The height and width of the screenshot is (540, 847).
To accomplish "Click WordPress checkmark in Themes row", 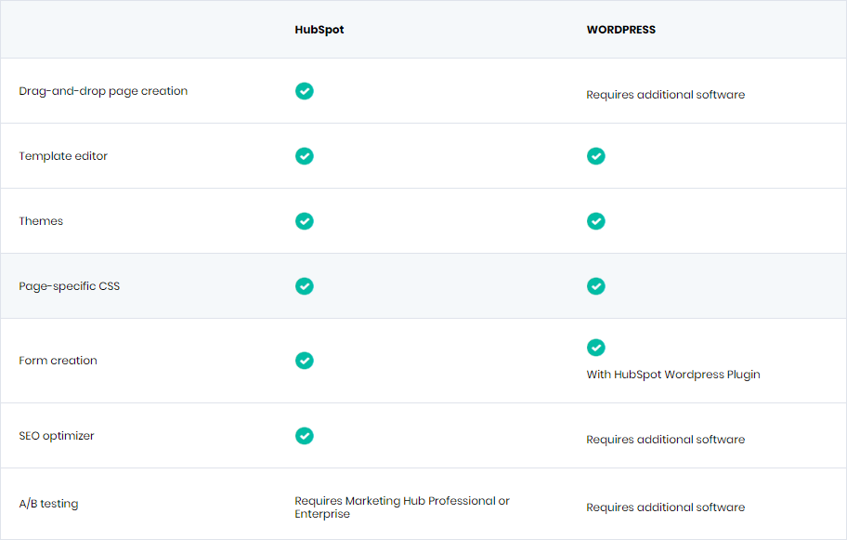I will (596, 220).
